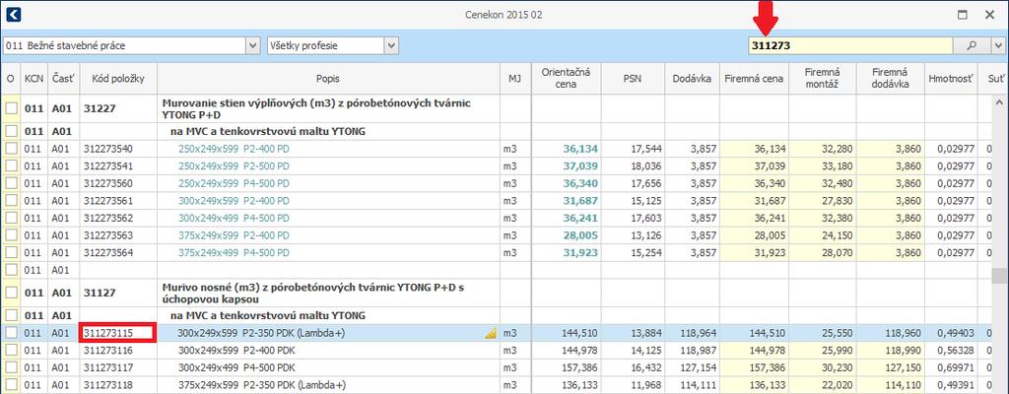Select item code 312273540

click(x=108, y=149)
